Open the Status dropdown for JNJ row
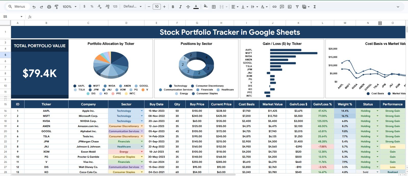The width and height of the screenshot is (408, 176). 377,146
